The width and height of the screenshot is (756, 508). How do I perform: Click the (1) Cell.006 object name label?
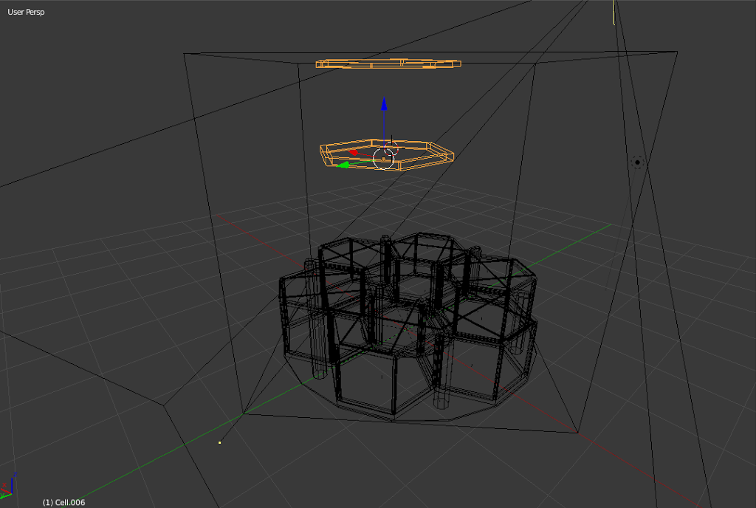65,502
